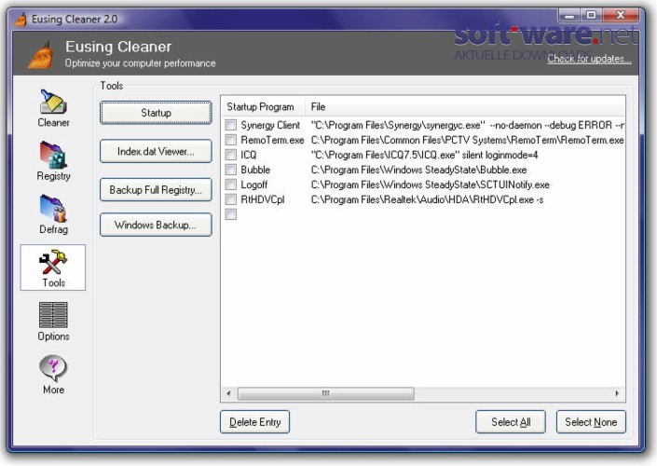The height and width of the screenshot is (466, 657).
Task: Click the Select None button
Action: 591,422
